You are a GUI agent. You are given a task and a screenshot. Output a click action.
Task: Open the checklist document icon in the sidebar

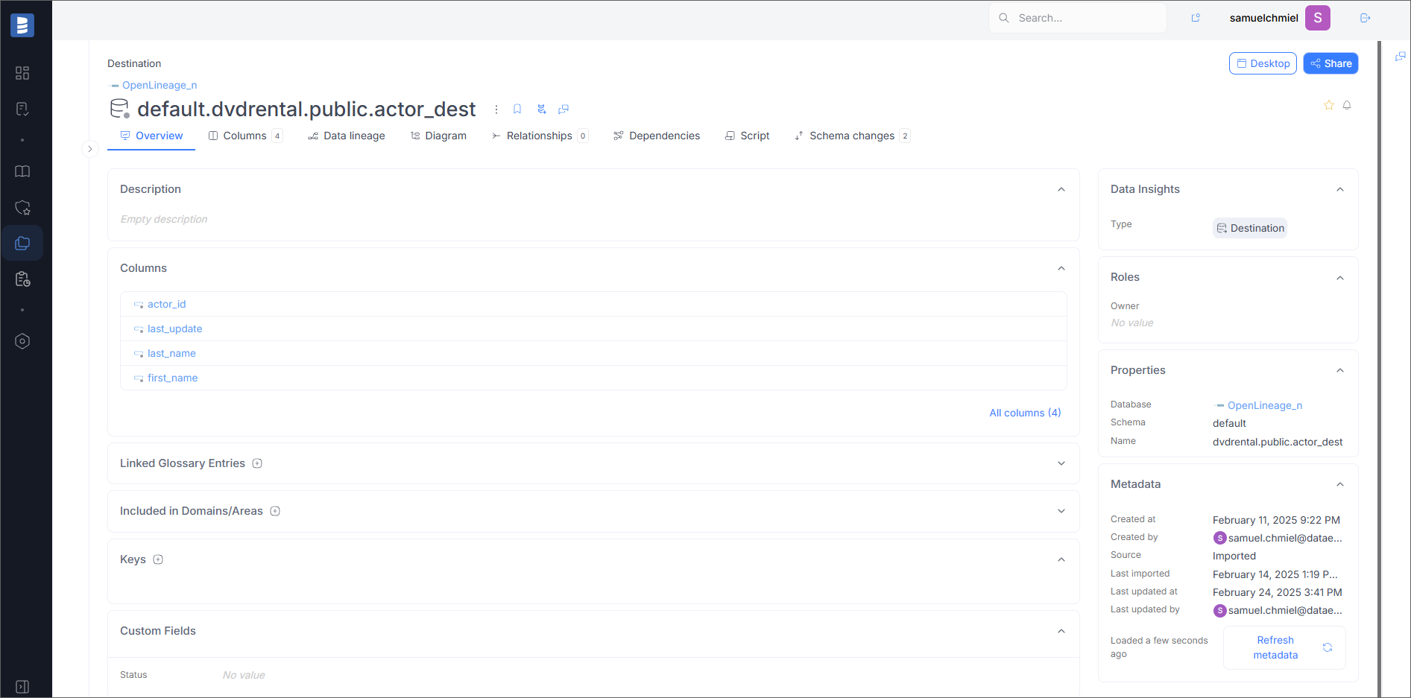22,109
